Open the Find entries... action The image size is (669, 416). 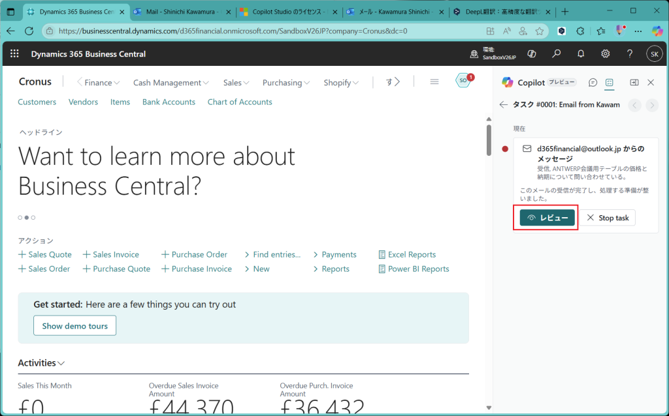click(x=272, y=254)
